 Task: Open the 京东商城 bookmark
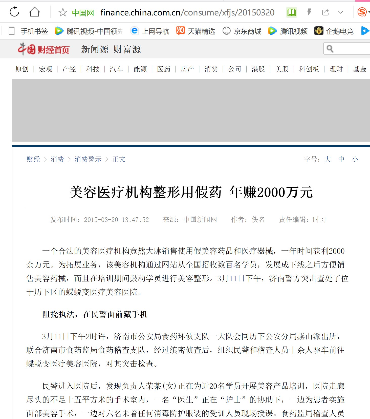point(242,31)
